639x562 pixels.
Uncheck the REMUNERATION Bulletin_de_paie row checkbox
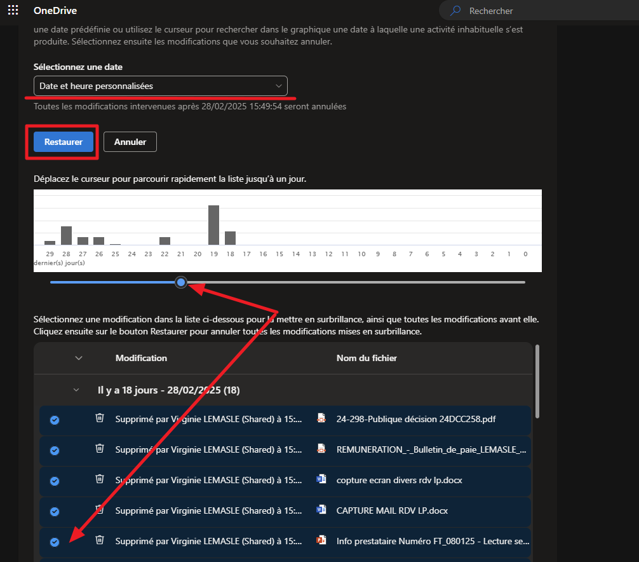55,451
